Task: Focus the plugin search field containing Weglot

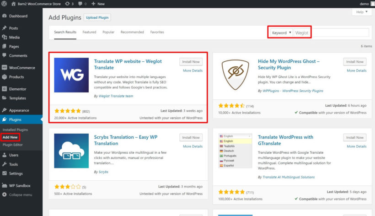Action: click(331, 32)
